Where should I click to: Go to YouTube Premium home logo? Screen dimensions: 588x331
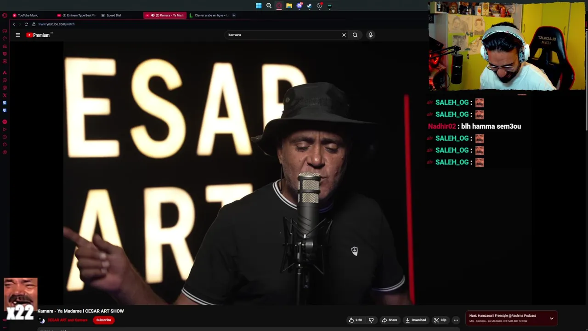click(38, 35)
